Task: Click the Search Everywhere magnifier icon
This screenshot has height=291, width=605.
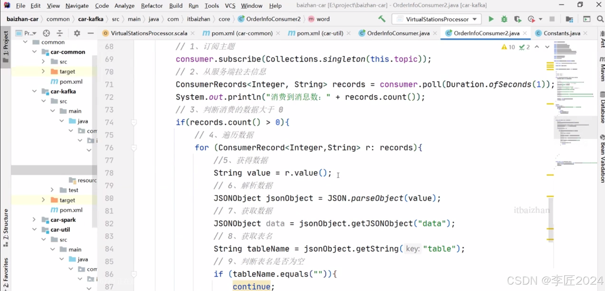Action: coord(600,19)
